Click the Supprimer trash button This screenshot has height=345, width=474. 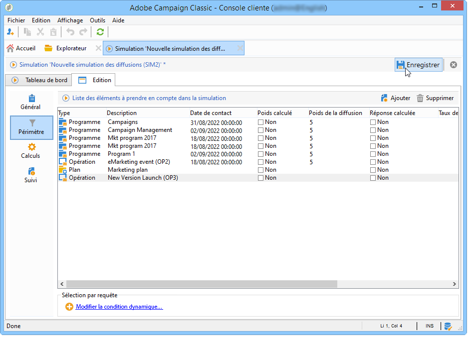[435, 98]
